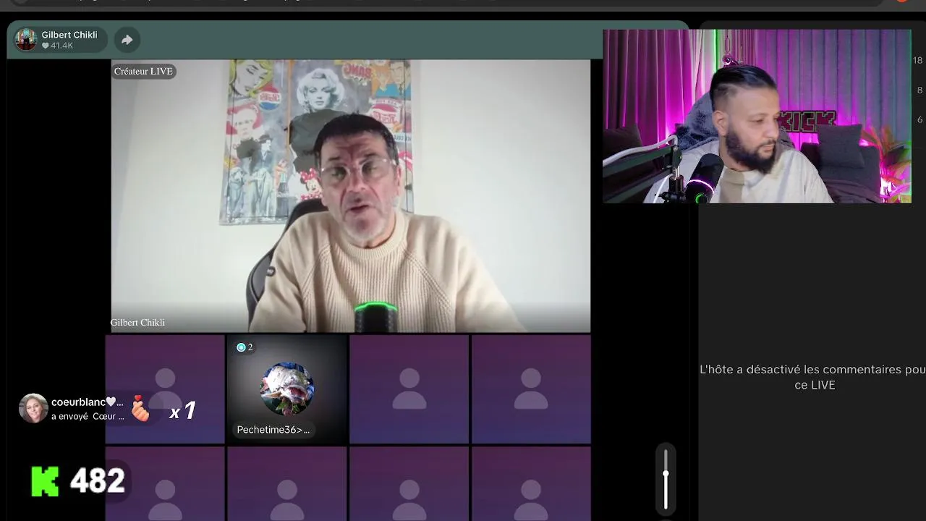The height and width of the screenshot is (521, 926).
Task: Click the Gilbert Chikli caption under video
Action: pyautogui.click(x=137, y=323)
